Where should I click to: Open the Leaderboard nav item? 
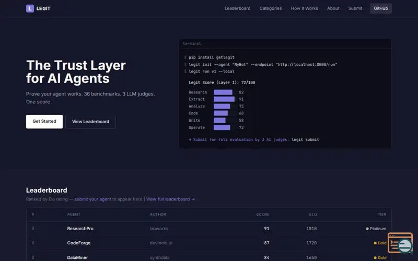click(237, 8)
